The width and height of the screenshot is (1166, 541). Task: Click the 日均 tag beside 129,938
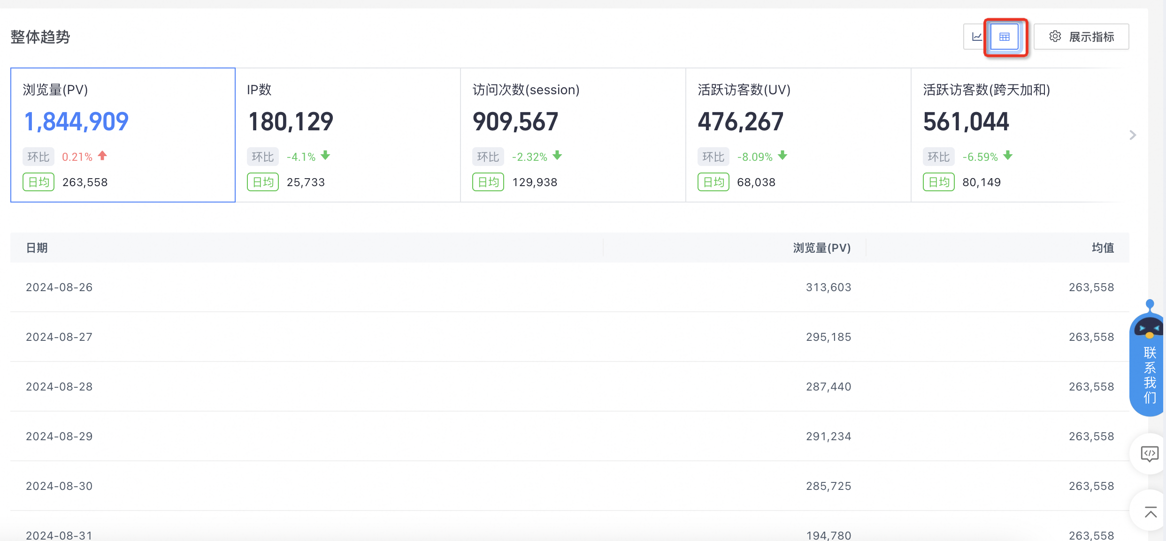click(488, 182)
